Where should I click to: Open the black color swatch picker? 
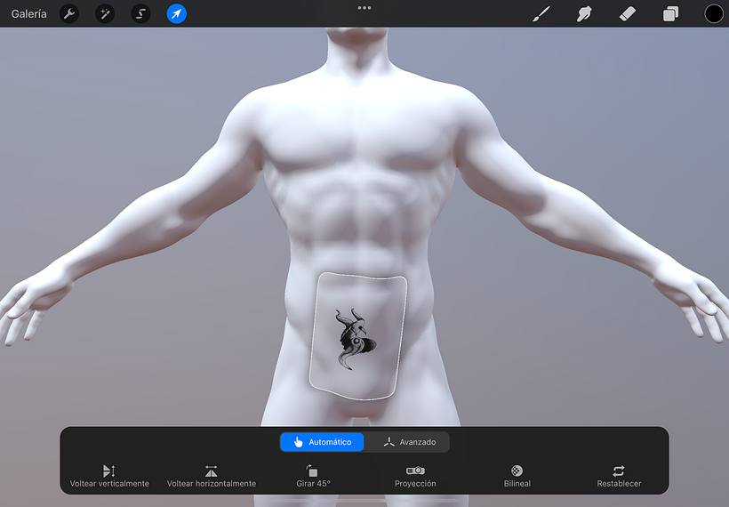click(714, 14)
